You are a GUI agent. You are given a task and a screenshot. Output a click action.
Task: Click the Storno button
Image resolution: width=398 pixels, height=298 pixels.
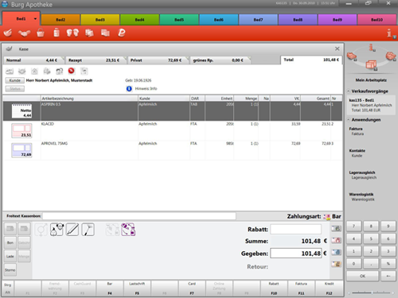click(x=10, y=270)
